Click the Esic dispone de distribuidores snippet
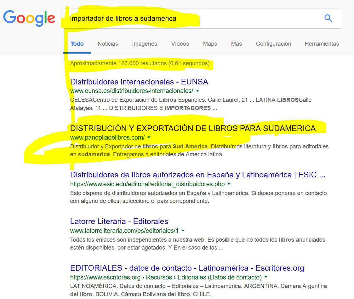Image resolution: width=354 pixels, height=299 pixels. (198, 197)
